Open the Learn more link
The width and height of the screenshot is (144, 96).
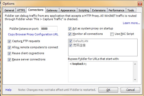pyautogui.click(x=131, y=23)
